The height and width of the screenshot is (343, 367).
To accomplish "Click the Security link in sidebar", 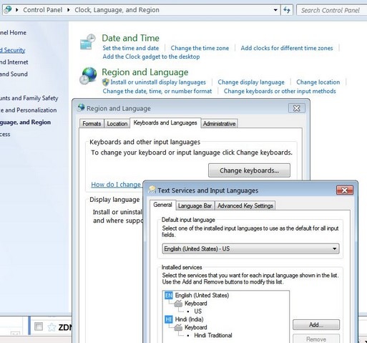I will [13, 50].
